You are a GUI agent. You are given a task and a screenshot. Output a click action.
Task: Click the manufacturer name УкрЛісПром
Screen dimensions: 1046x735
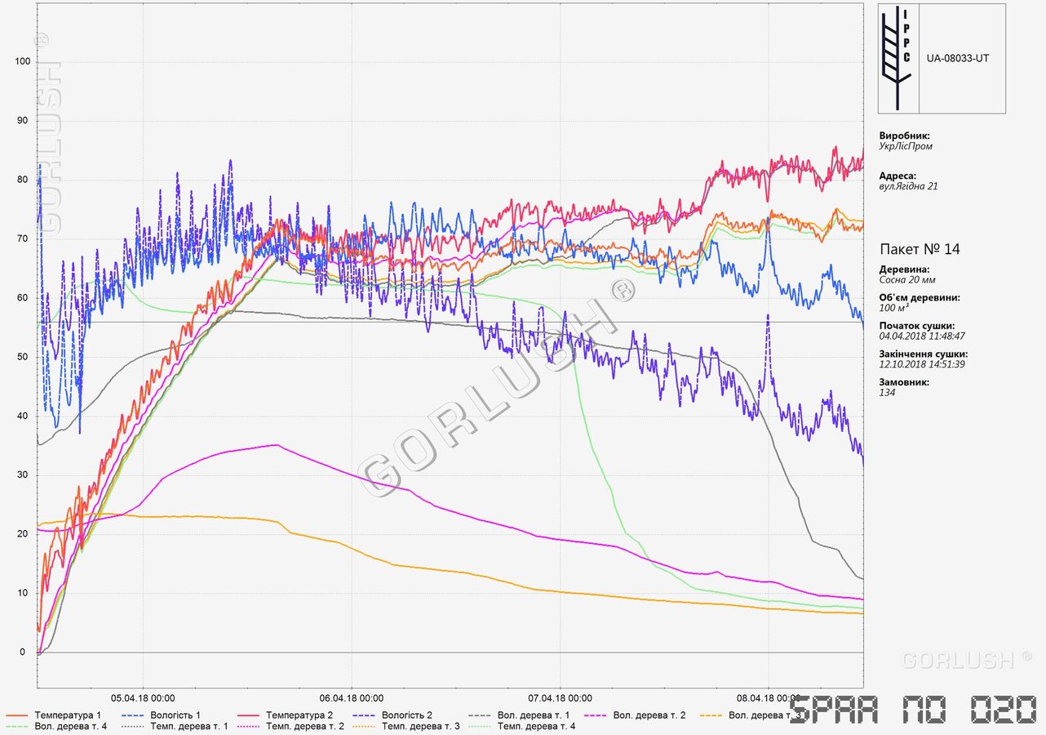906,146
